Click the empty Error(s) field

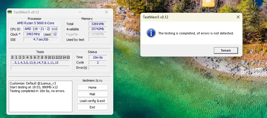click(x=98, y=68)
